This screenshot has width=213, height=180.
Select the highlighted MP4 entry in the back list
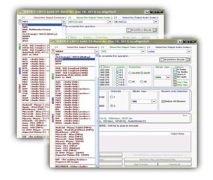point(42,25)
